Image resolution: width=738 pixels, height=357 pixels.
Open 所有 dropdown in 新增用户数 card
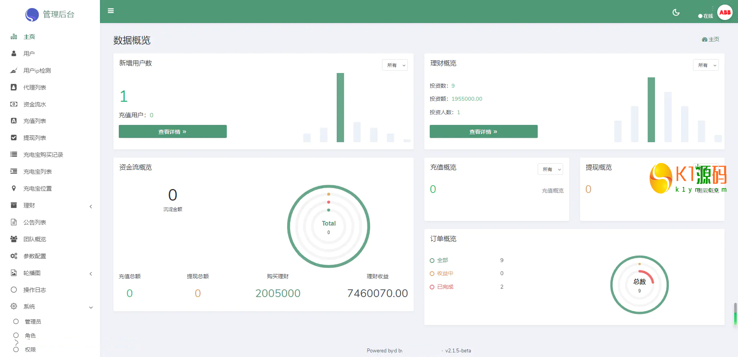[395, 65]
